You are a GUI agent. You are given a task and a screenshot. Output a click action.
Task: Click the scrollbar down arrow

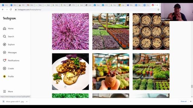pos(192,97)
